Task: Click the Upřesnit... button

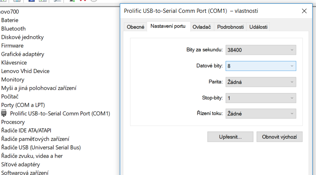Action: tap(230, 137)
